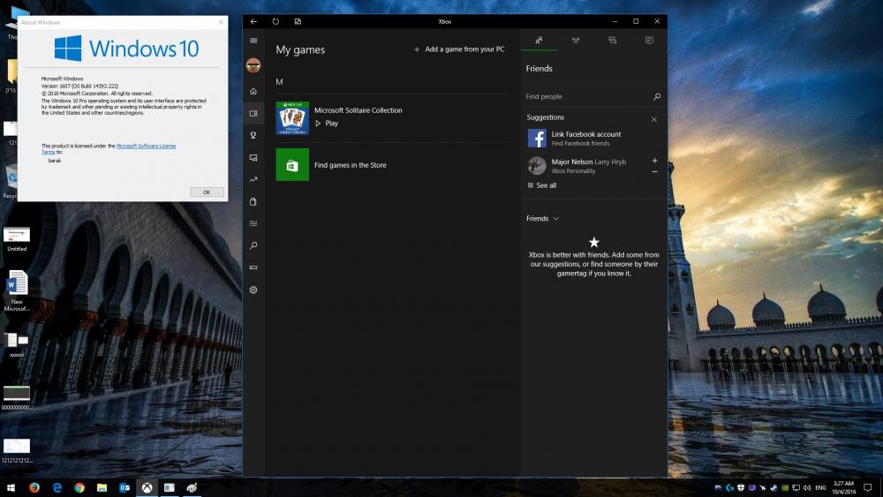Click the Microsoft Solitaire Collection title
Screen dimensions: 883x497
(358, 110)
